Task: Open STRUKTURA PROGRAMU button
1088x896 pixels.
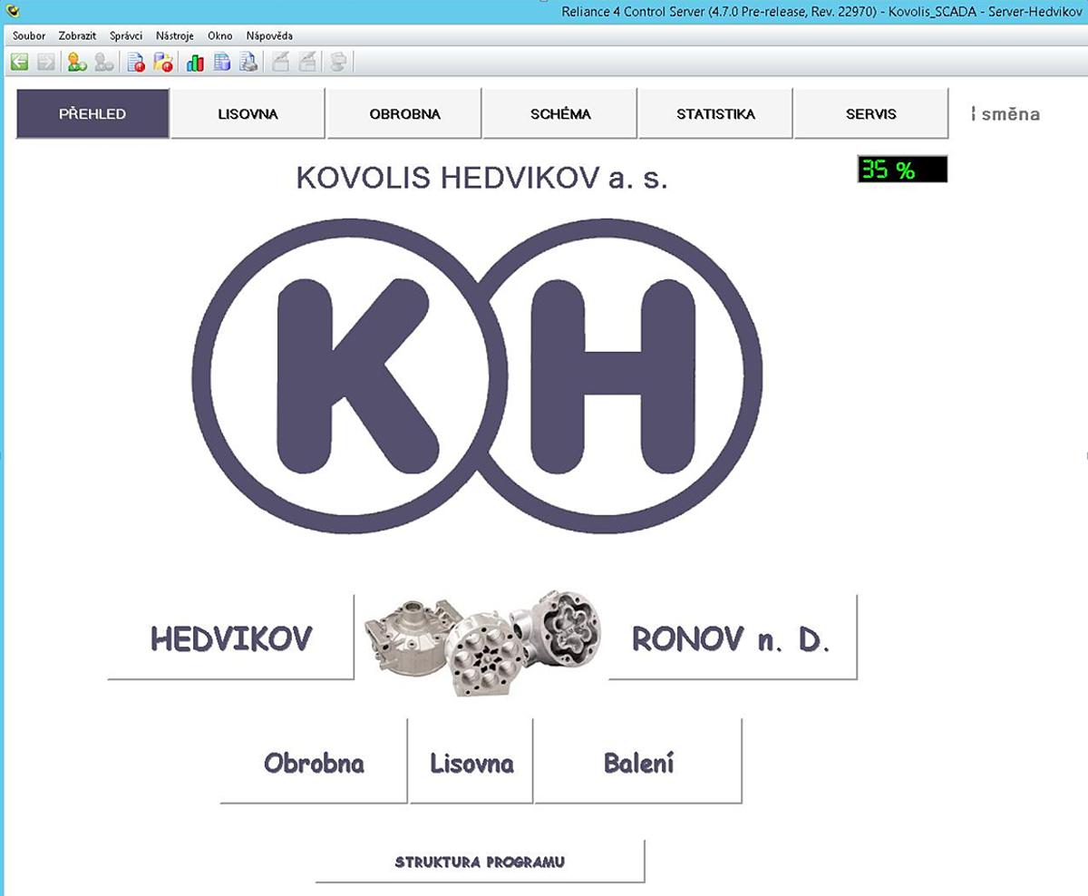Action: click(480, 862)
